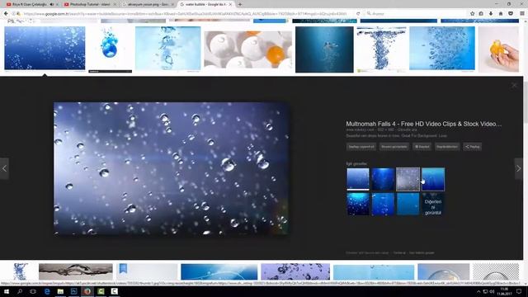Open the hand holding orange object result
This screenshot has width=528, height=297.
click(x=498, y=49)
